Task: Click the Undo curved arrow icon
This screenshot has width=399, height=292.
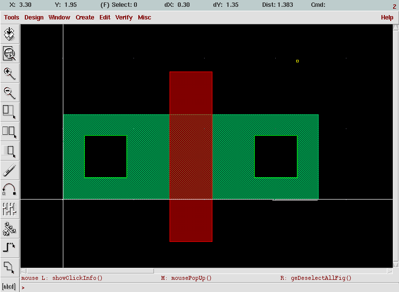Action: tap(10, 190)
